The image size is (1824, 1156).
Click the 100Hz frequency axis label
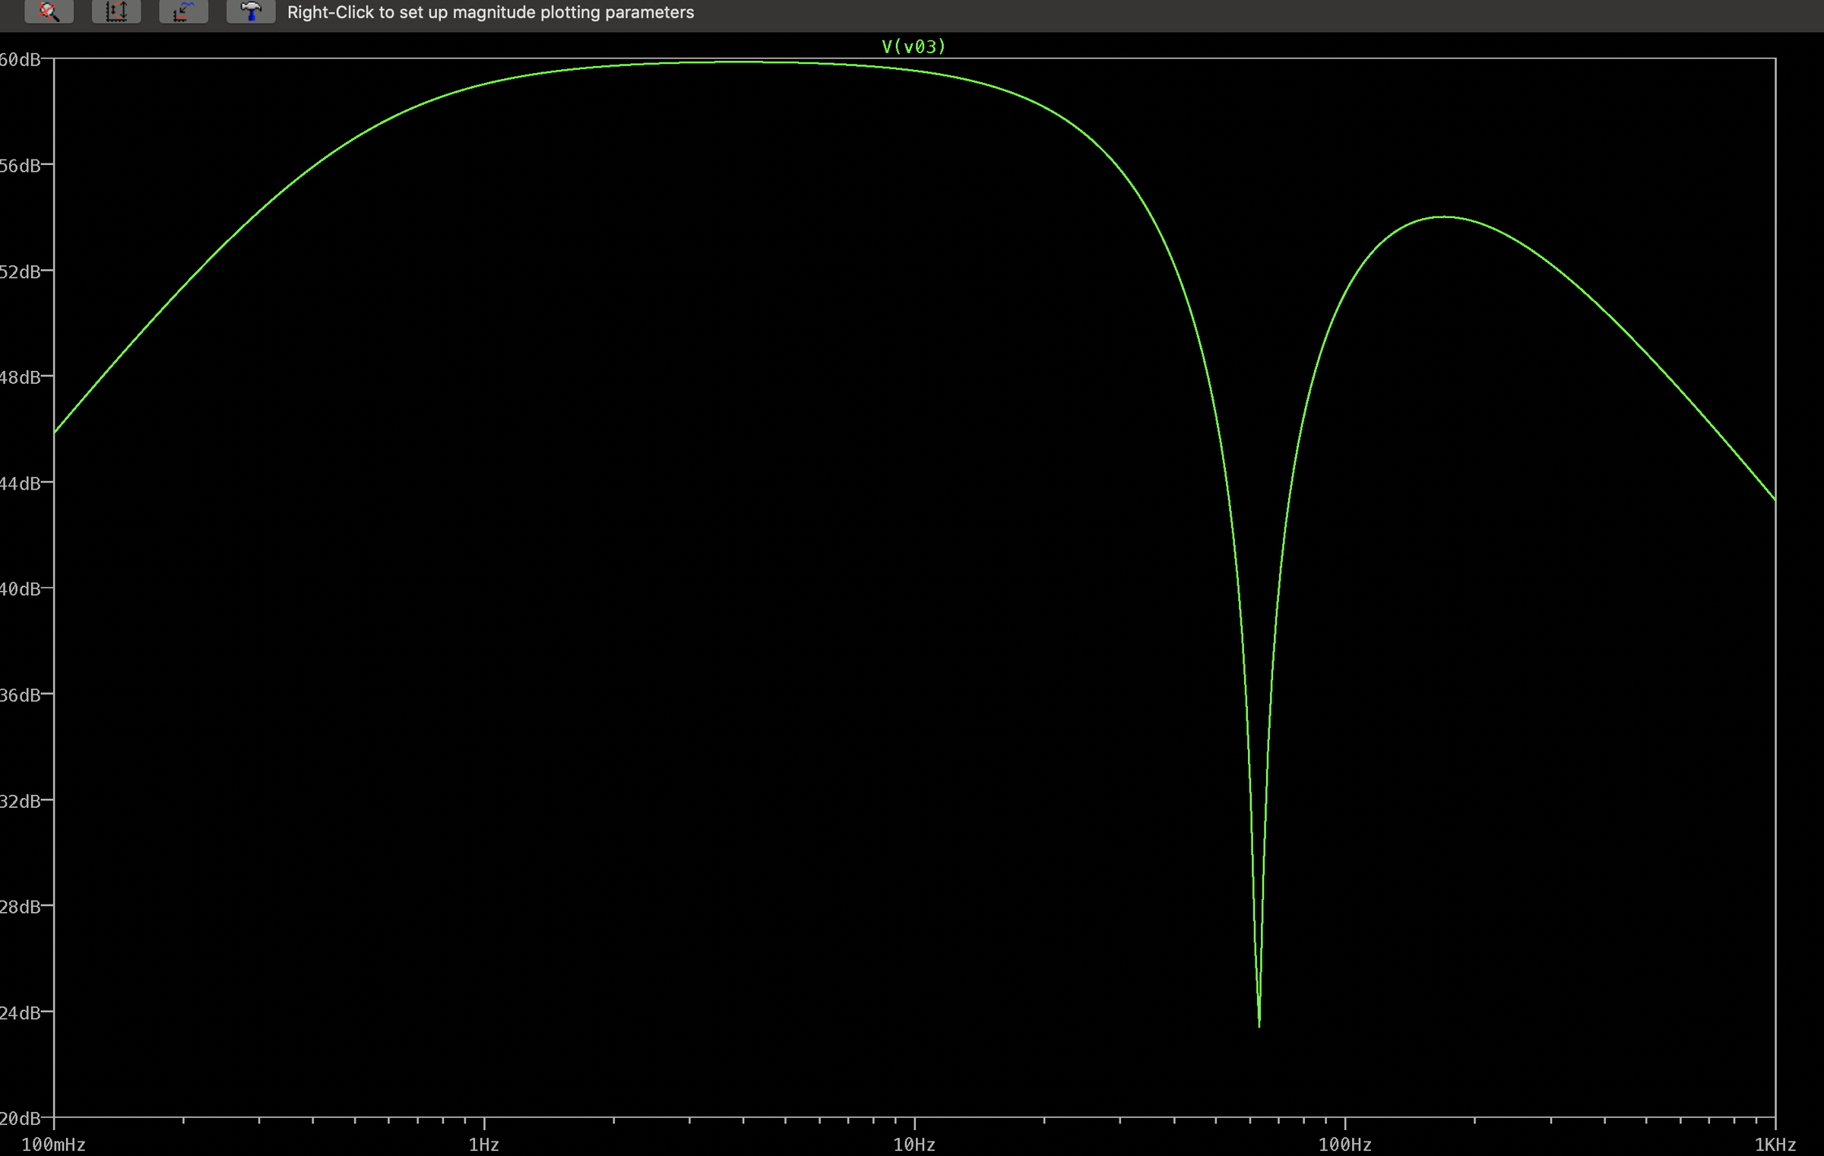pos(1345,1145)
